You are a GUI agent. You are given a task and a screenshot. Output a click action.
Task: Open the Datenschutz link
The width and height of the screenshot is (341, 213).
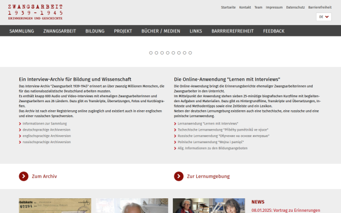296,7
